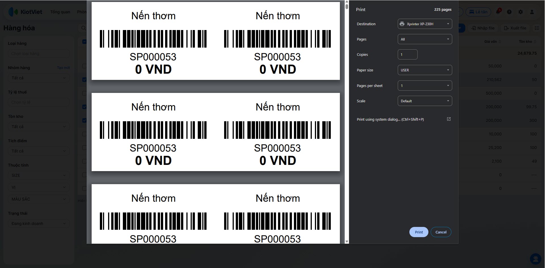Click the search magnifier icon beside Hàng hóa
The image size is (545, 268).
[83, 28]
